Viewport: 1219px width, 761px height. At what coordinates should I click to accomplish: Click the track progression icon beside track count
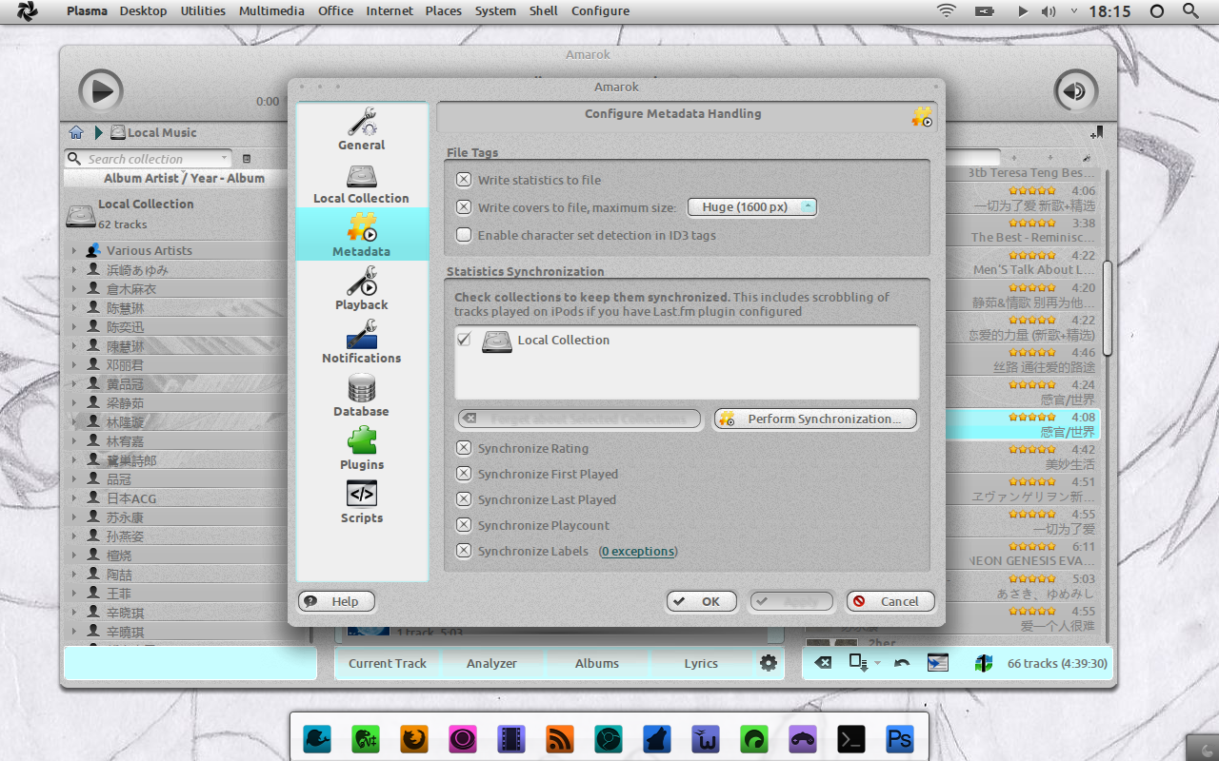point(984,663)
